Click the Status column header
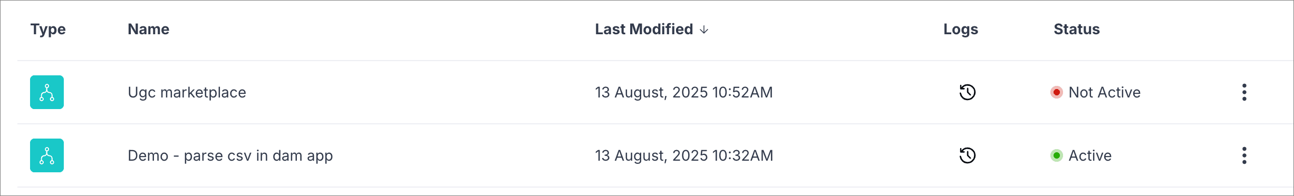 coord(1076,30)
